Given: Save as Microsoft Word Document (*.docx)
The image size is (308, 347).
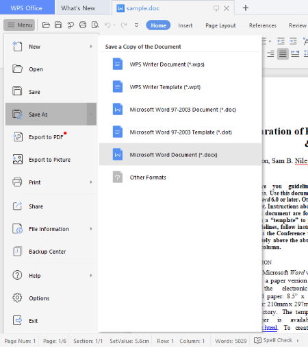Looking at the screenshot, I should [x=180, y=154].
